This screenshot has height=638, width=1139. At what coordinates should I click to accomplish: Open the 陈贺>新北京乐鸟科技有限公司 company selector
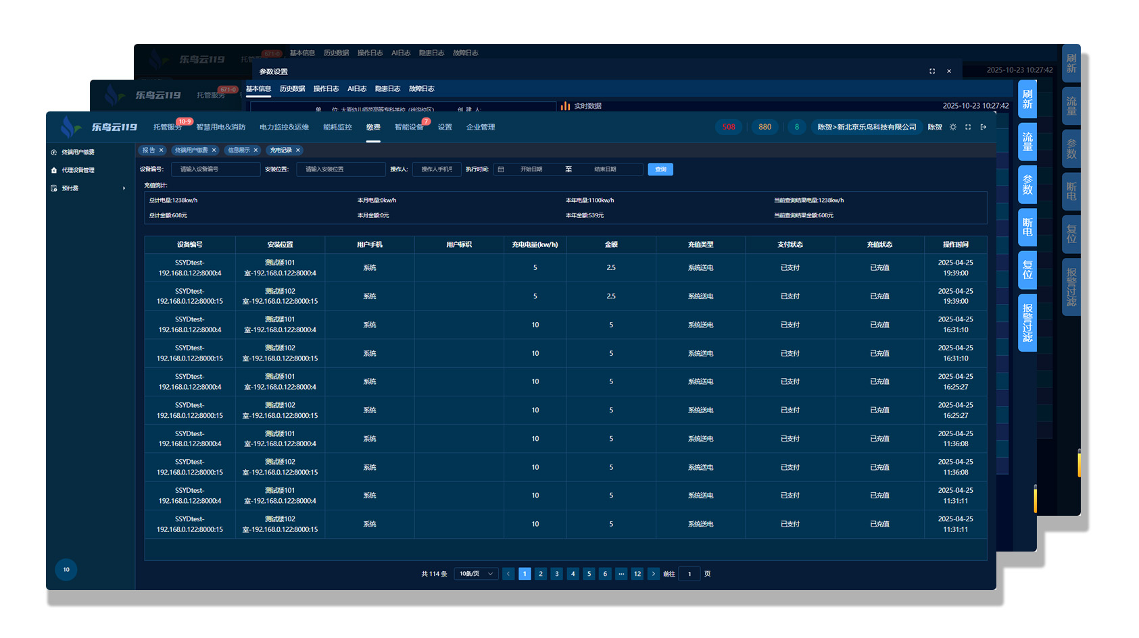867,127
